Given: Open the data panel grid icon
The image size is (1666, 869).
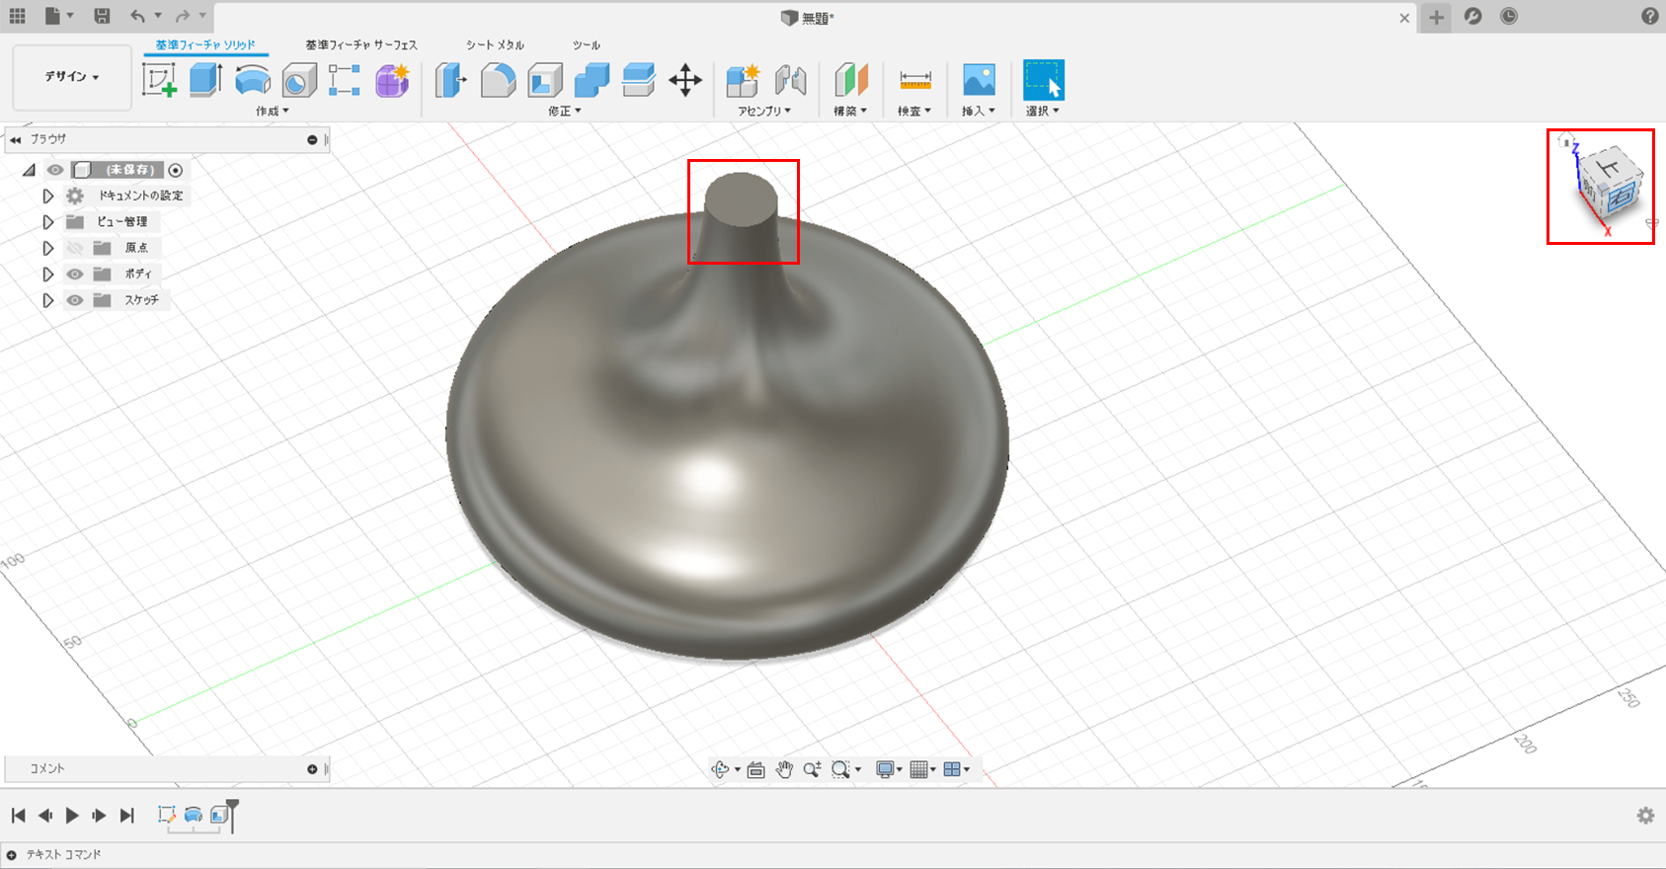Looking at the screenshot, I should (17, 16).
